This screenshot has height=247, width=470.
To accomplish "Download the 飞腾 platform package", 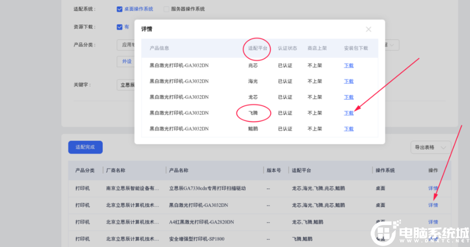I will 348,113.
